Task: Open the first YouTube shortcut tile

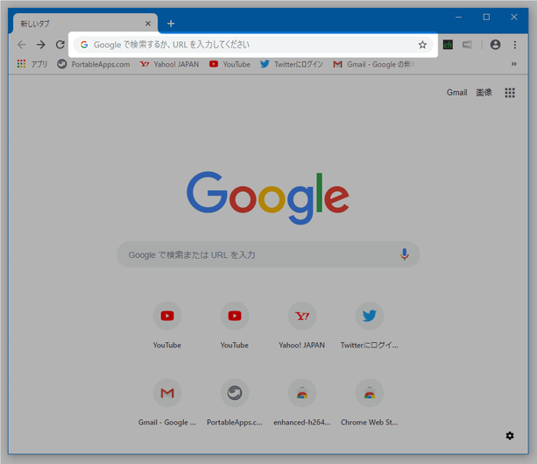Action: [x=167, y=324]
